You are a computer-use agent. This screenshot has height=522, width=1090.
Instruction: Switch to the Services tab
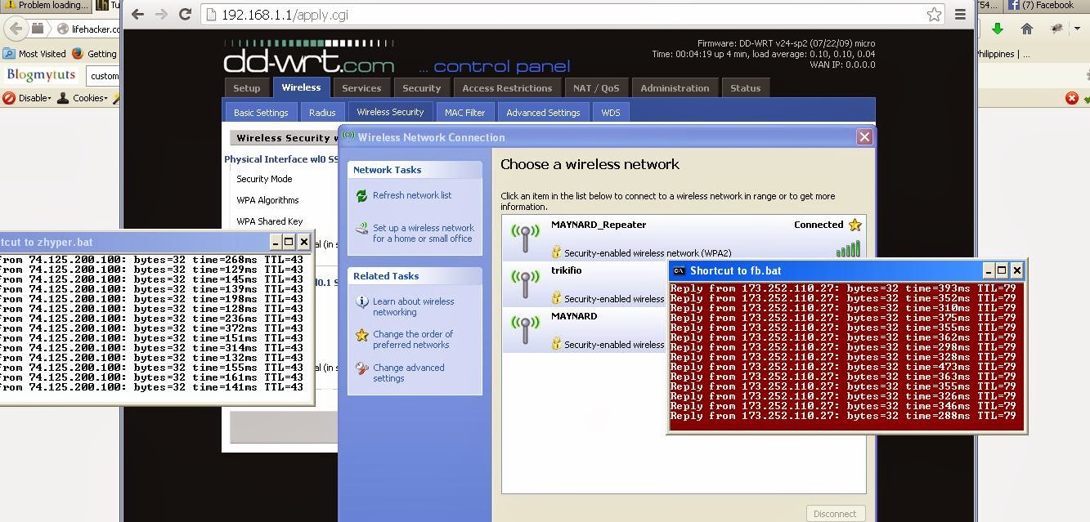pos(361,88)
